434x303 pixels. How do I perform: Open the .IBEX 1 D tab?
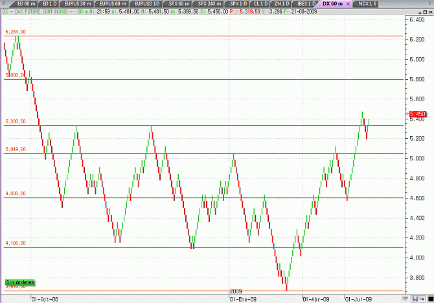[305, 4]
